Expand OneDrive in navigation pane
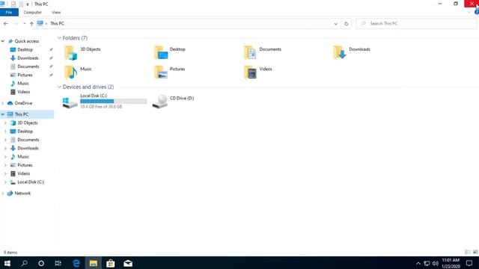Image resolution: width=479 pixels, height=269 pixels. (3, 103)
